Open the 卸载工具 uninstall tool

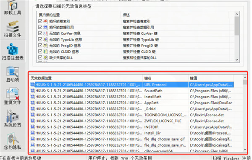tap(13, 8)
